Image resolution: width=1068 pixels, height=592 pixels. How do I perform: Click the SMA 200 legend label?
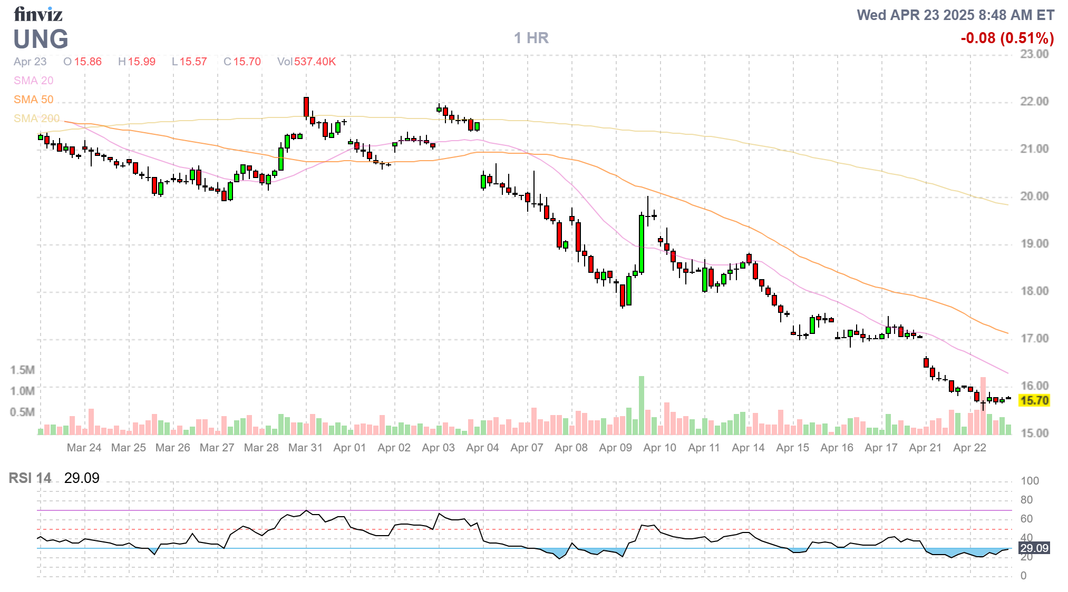[x=36, y=119]
